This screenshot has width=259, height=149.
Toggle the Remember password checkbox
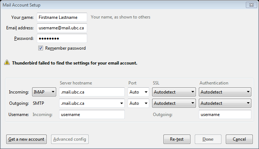tap(41, 48)
